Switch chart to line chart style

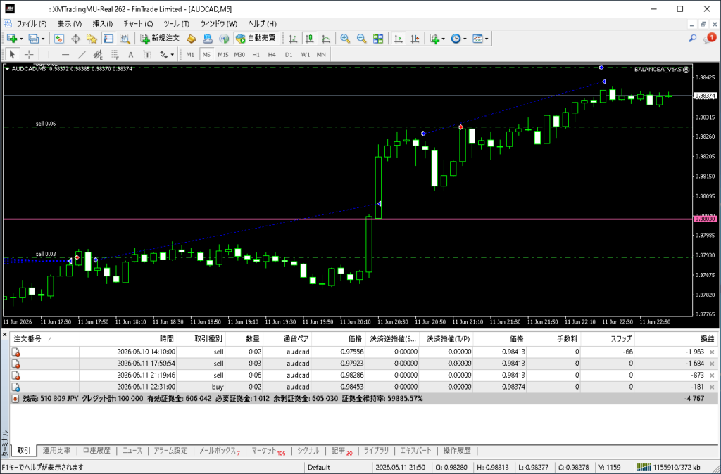(325, 39)
